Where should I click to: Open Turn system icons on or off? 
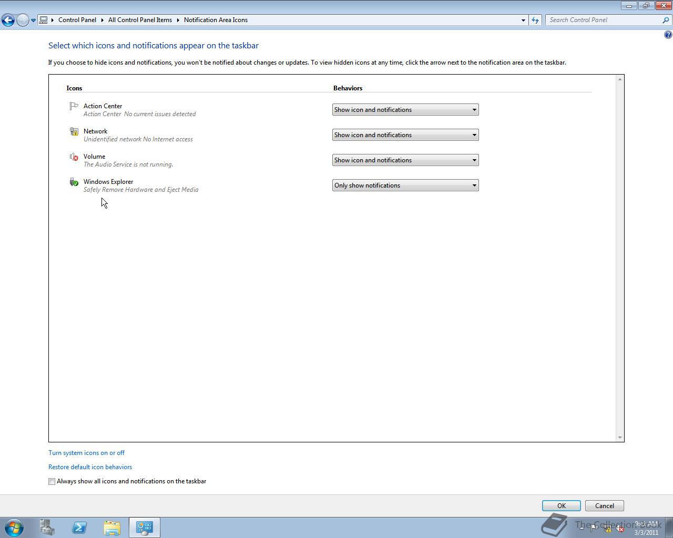point(86,453)
